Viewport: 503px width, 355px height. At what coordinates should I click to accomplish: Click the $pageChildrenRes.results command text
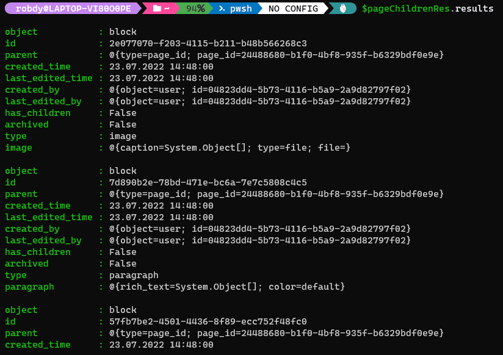(x=428, y=9)
